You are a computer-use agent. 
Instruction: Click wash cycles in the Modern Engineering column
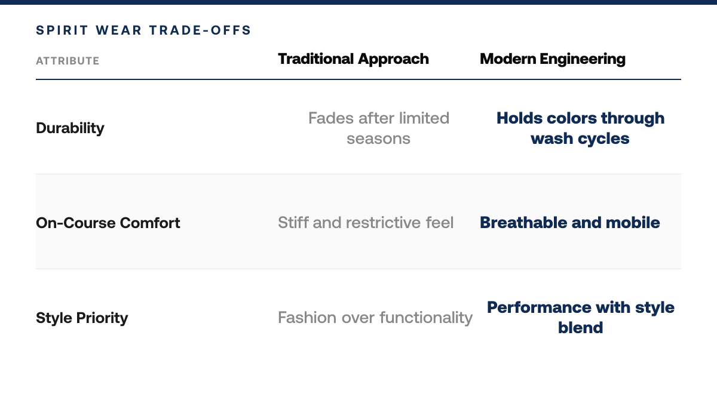tap(580, 139)
